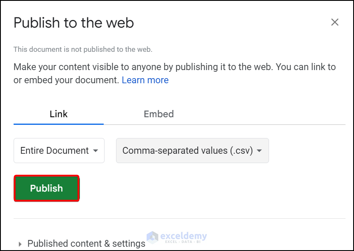This screenshot has height=251, width=354.
Task: Click the Publish to the web title
Action: click(x=74, y=23)
